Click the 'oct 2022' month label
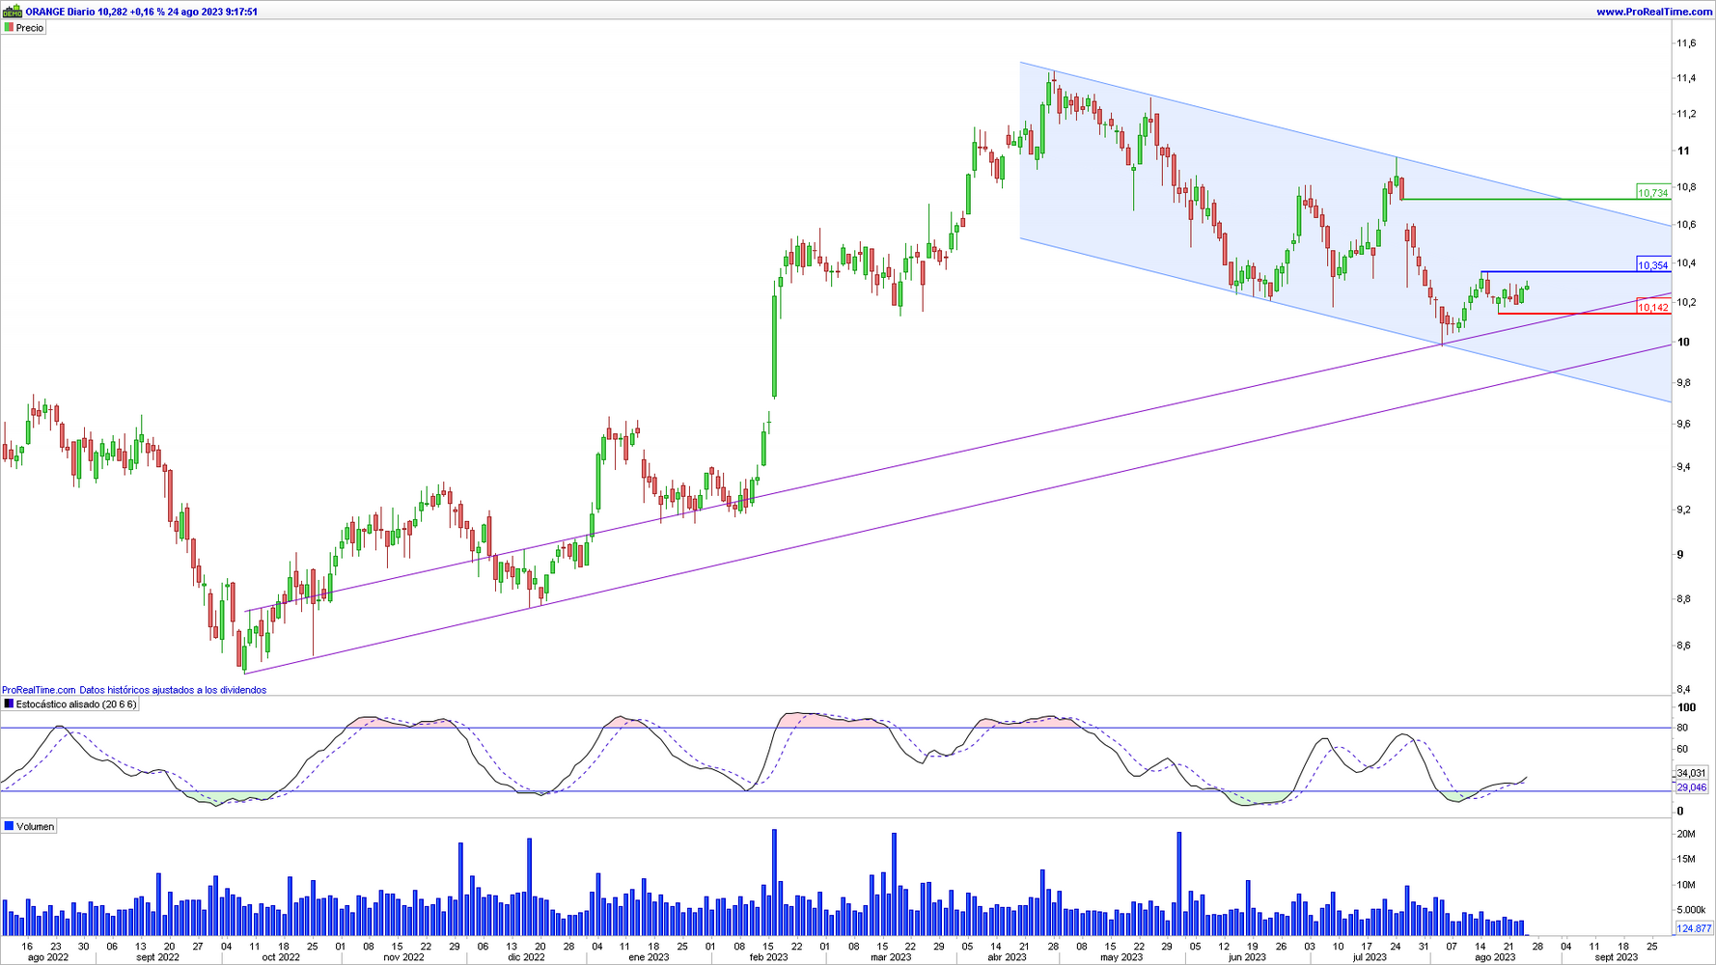This screenshot has width=1716, height=965. tap(281, 957)
